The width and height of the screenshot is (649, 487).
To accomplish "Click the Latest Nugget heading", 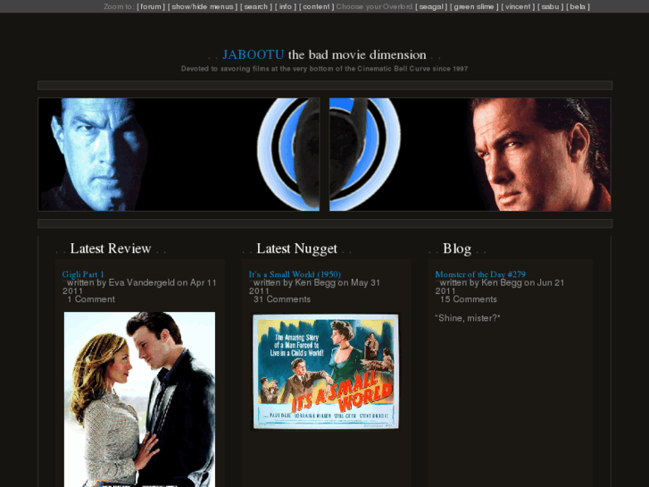I will (x=296, y=248).
